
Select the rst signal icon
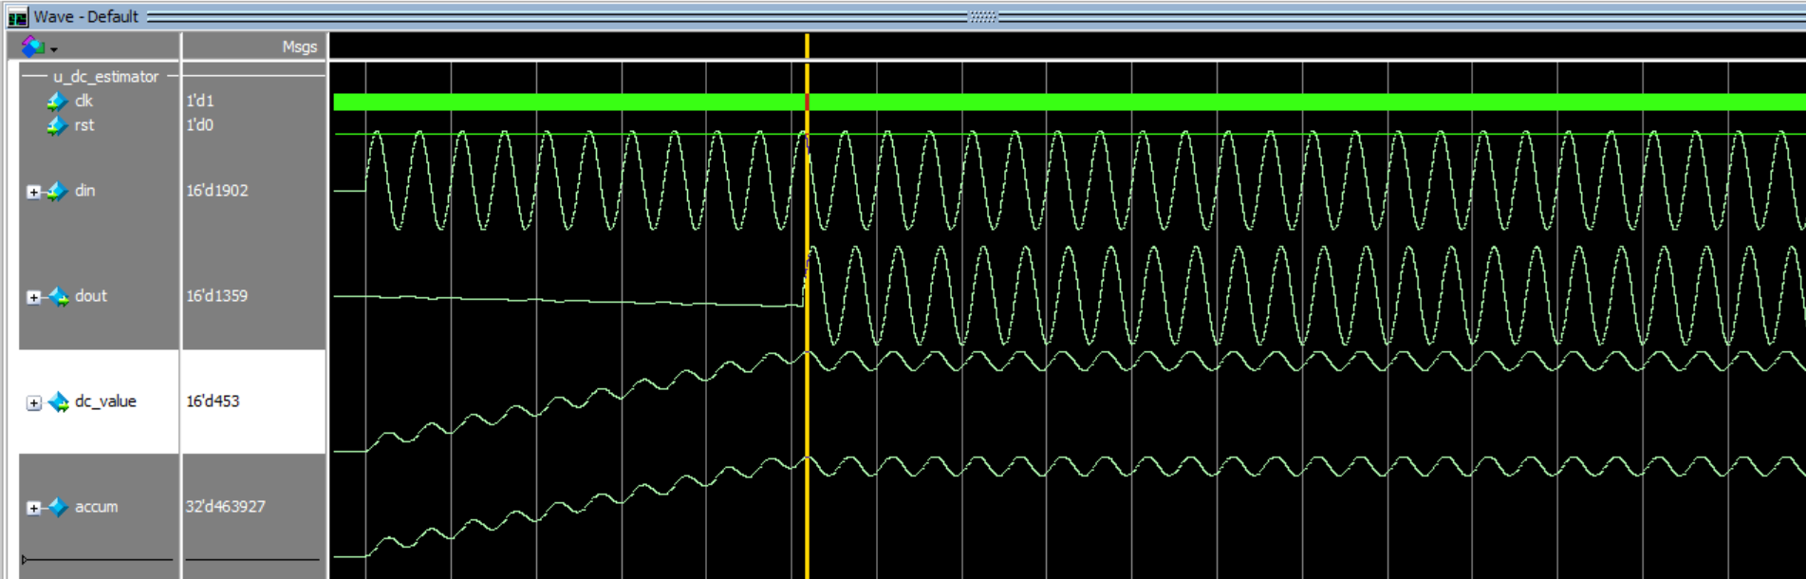click(57, 125)
